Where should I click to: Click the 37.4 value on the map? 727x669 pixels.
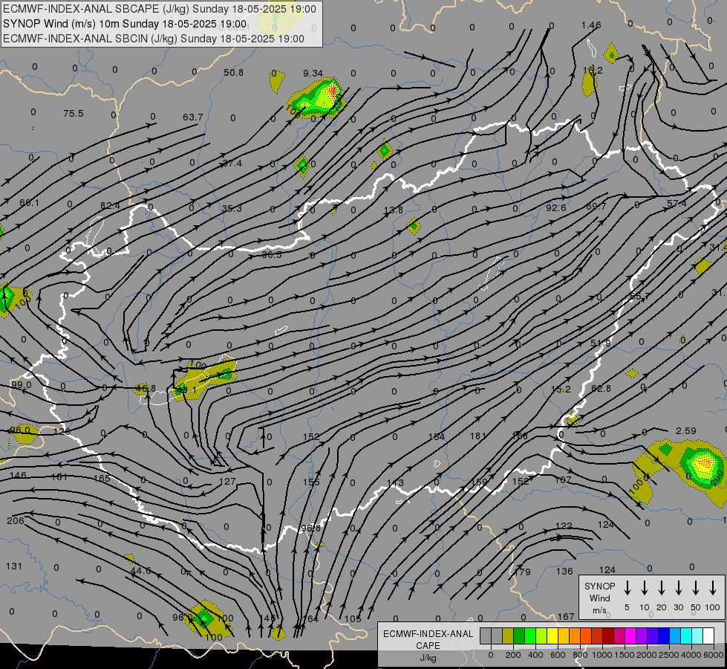(232, 163)
